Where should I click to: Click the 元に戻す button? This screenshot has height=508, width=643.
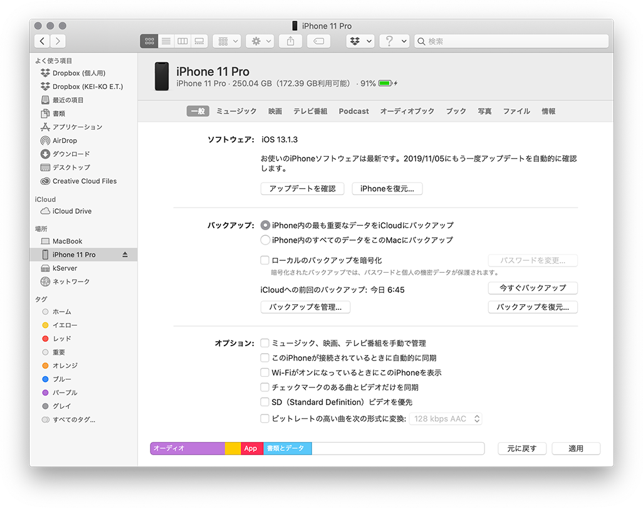522,448
